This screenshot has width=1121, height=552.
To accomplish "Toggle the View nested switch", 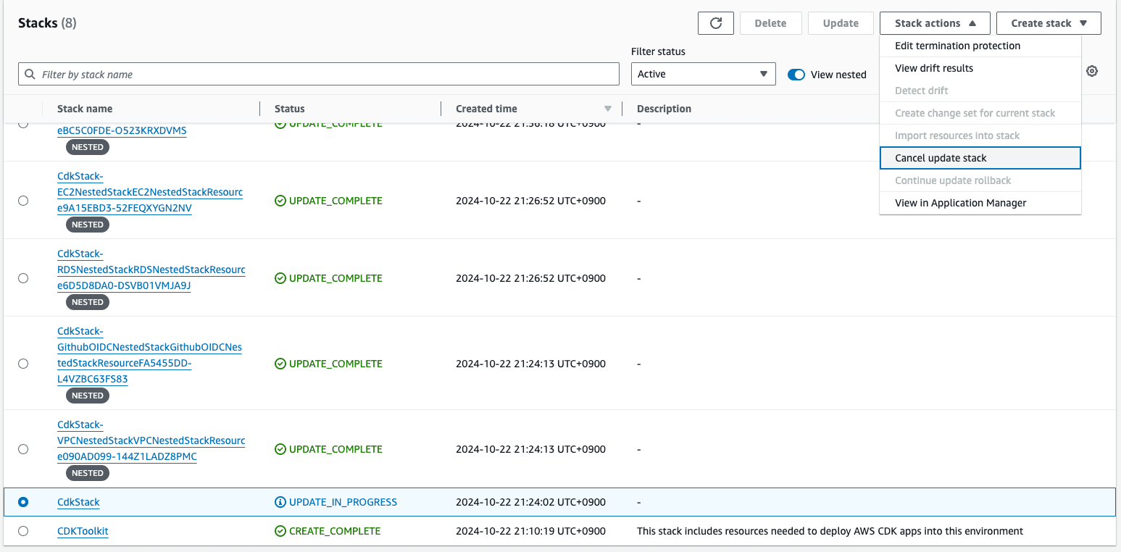I will (x=796, y=74).
